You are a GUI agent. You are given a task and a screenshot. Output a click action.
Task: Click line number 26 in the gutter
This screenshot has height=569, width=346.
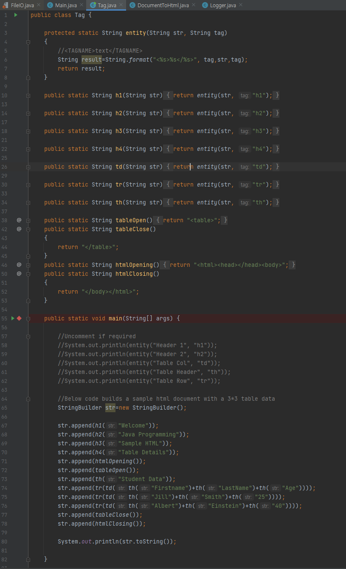coord(4,167)
